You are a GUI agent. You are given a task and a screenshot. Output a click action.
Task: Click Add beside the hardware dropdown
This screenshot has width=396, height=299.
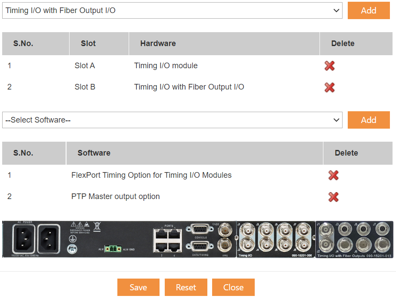click(369, 10)
